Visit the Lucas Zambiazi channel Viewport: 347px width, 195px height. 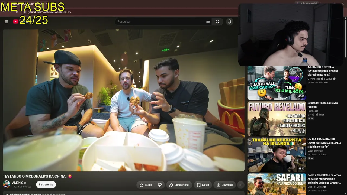pyautogui.click(x=315, y=151)
